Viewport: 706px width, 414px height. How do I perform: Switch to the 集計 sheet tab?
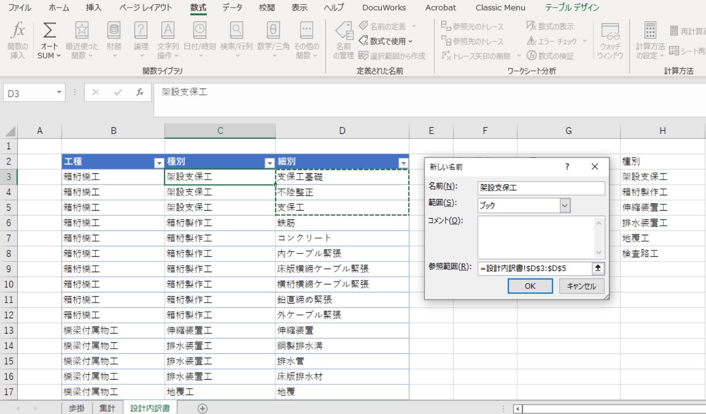[107, 408]
